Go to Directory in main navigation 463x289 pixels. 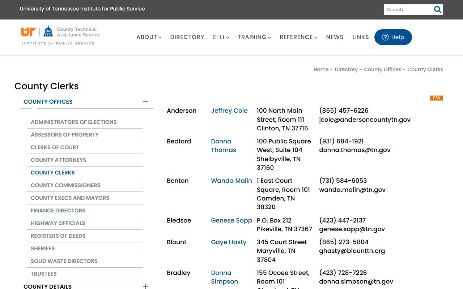187,37
